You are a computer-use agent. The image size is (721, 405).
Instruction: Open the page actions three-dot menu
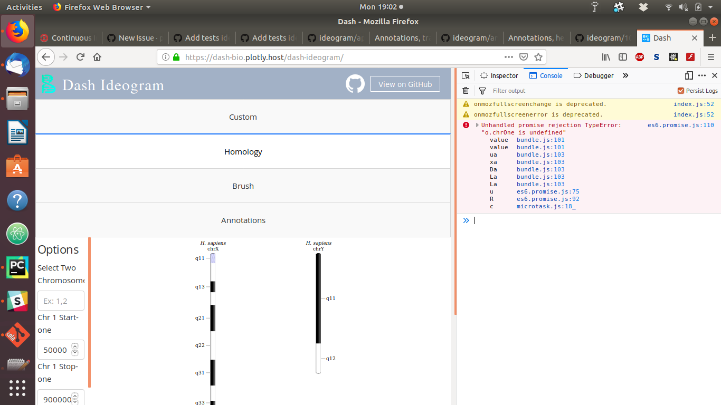(x=508, y=57)
